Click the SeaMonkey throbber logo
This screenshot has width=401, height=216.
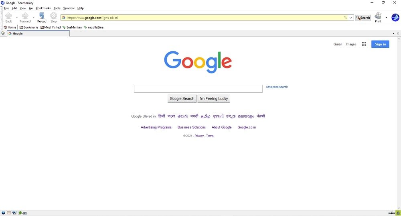[x=395, y=17]
